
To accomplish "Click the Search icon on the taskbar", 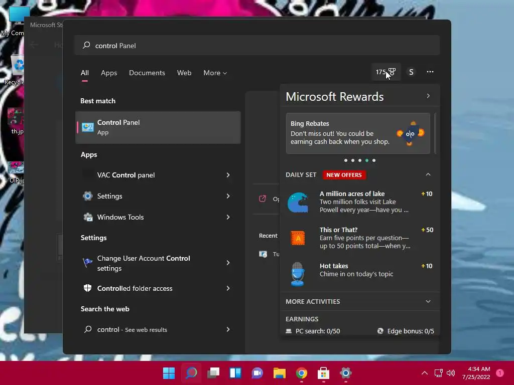I will (191, 373).
